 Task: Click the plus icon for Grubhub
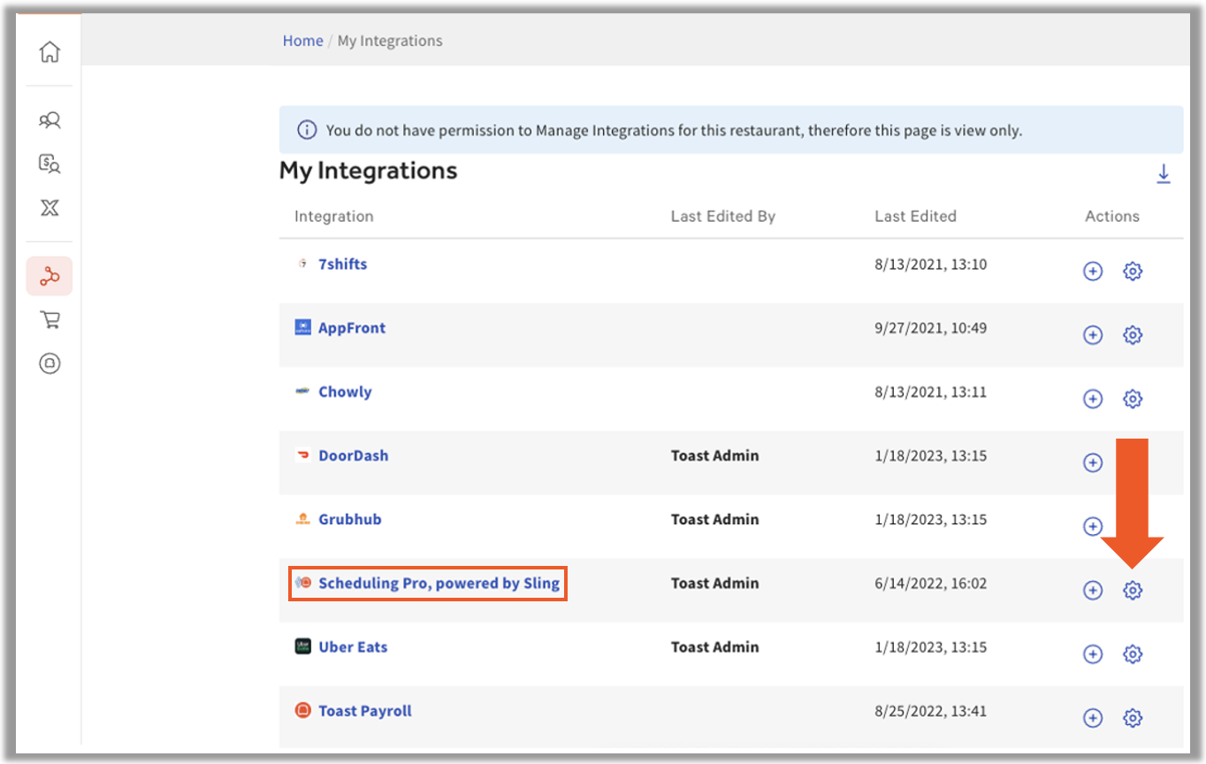coord(1093,526)
